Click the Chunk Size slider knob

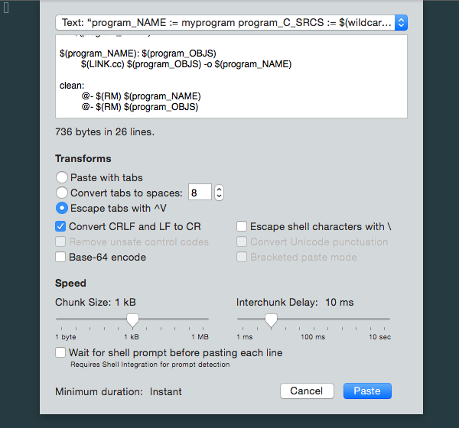[x=132, y=320]
